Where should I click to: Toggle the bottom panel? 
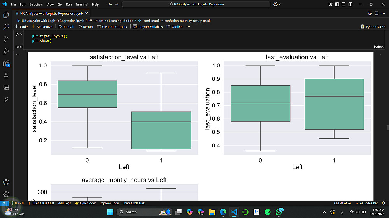pyautogui.click(x=343, y=4)
